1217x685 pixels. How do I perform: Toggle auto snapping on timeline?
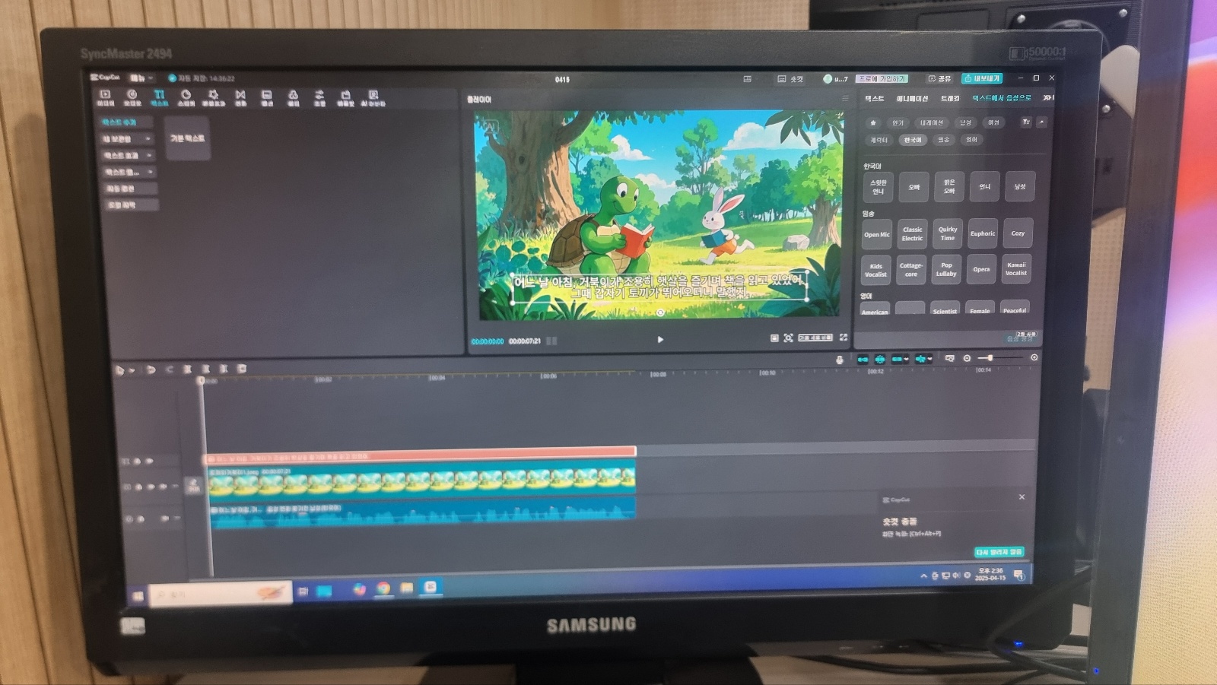click(880, 359)
